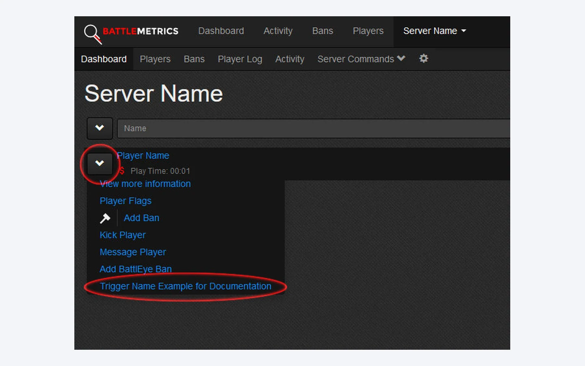Viewport: 585px width, 366px height.
Task: Open View more information link
Action: coord(145,184)
